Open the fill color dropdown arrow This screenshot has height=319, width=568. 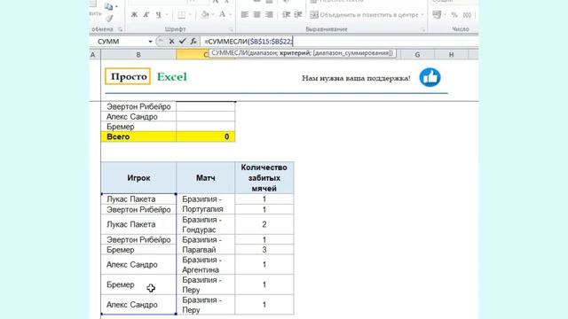(213, 15)
